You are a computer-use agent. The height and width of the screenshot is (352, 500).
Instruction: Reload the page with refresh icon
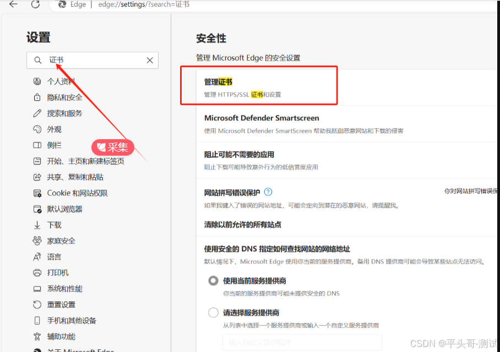[x=35, y=4]
